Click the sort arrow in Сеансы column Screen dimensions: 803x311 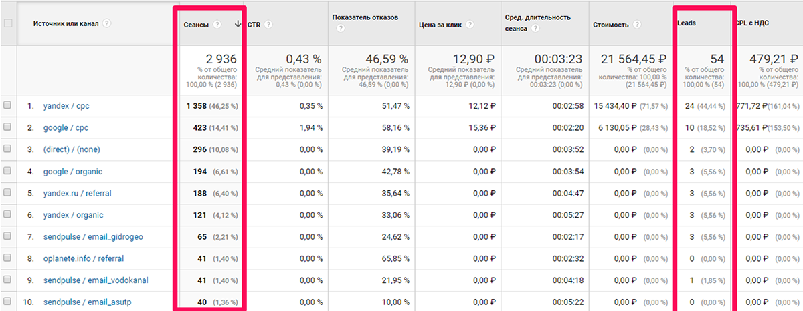(238, 24)
